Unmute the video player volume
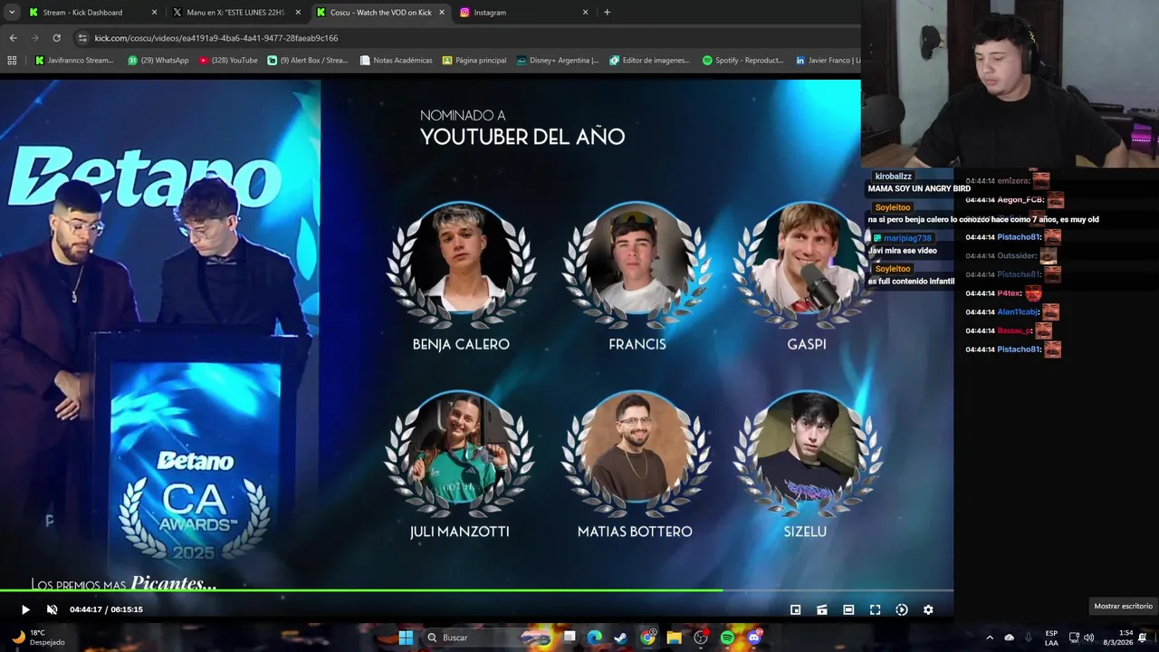This screenshot has height=652, width=1159. click(x=52, y=609)
